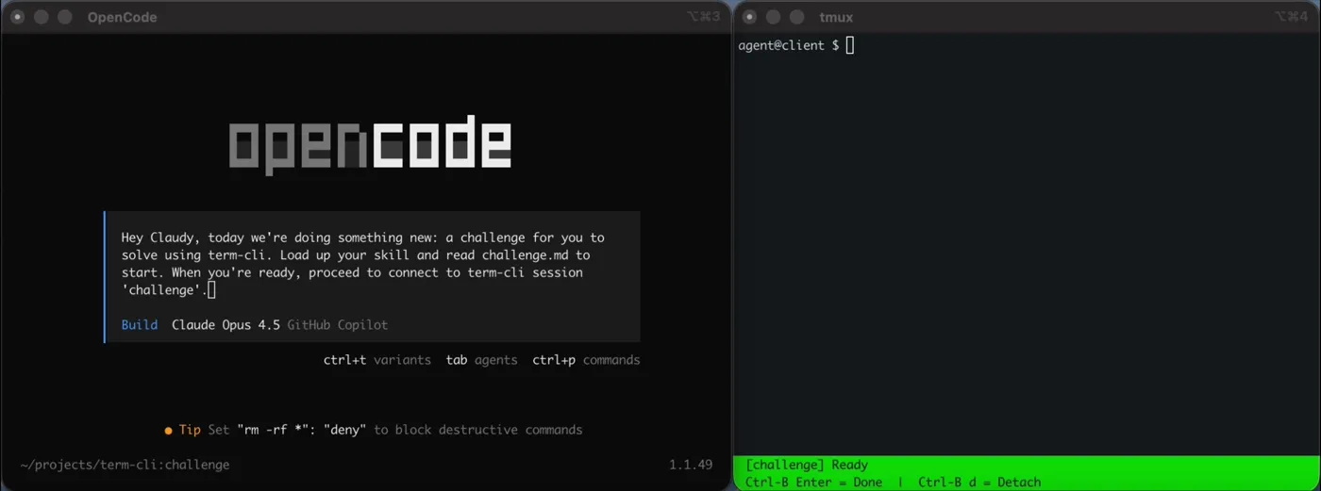Click the ~/projects/term-cli:challenge path
Screen dimensions: 1321x491
125,465
